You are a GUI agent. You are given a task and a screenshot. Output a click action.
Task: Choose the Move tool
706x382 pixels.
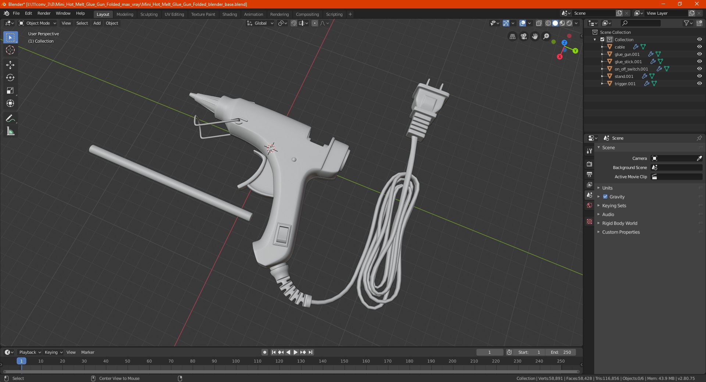[10, 65]
